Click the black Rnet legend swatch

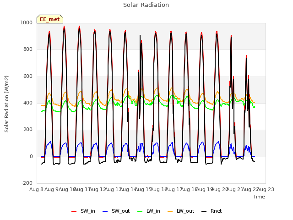point(204,212)
